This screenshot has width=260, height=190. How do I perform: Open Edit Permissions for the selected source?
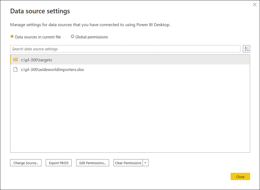(92, 163)
